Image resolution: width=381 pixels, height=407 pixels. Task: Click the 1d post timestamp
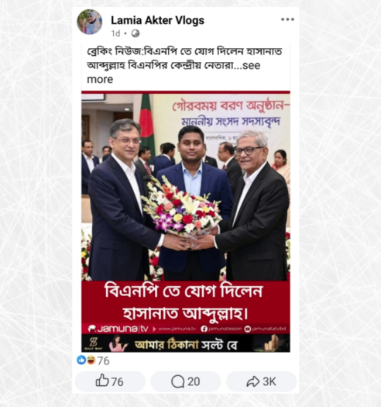click(115, 33)
